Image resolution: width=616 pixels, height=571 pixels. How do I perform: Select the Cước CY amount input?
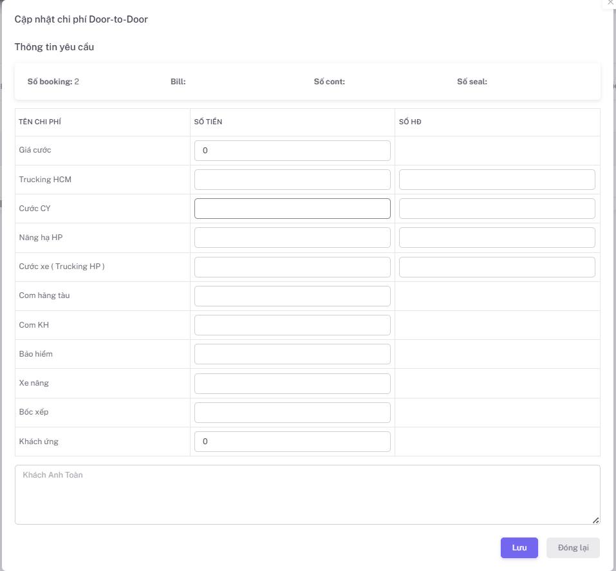pyautogui.click(x=292, y=209)
